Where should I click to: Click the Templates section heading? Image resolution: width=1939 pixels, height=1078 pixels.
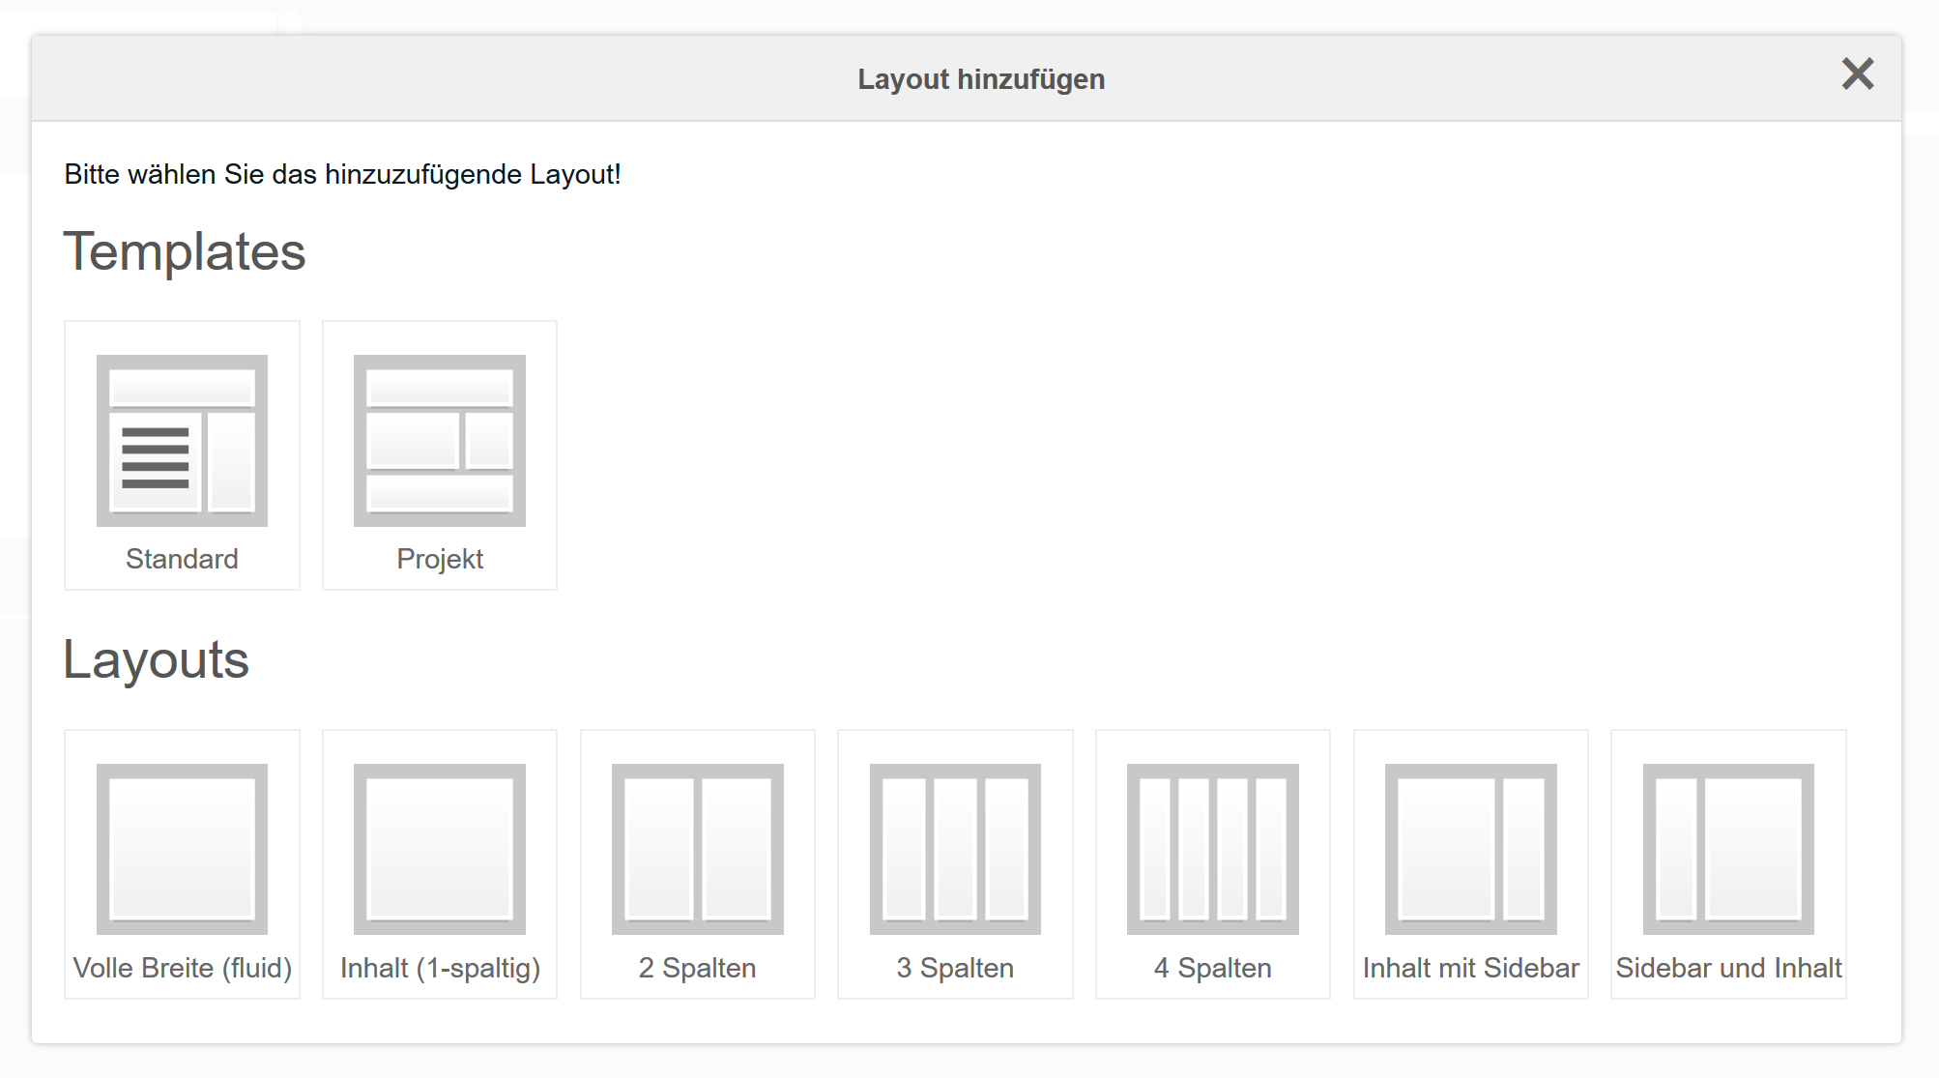184,253
